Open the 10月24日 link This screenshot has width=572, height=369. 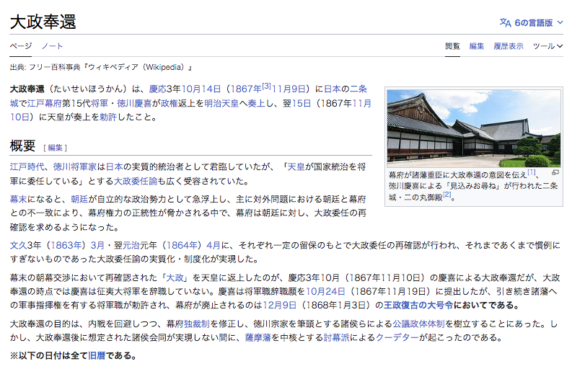coord(325,292)
